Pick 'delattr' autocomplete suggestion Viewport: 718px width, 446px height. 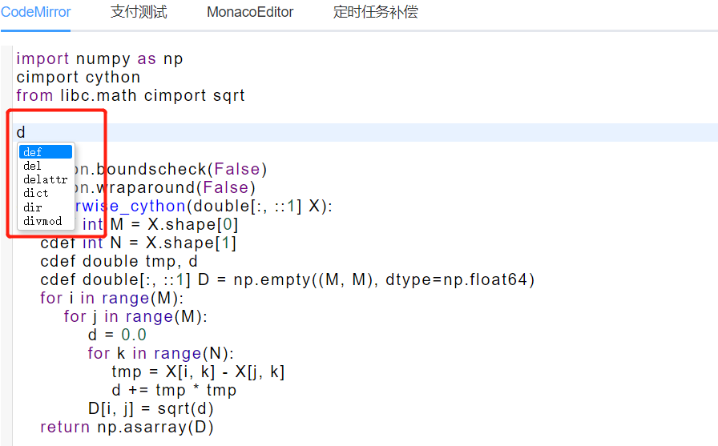46,179
